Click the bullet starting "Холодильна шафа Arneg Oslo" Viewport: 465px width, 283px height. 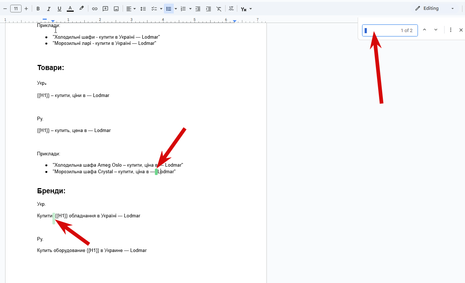[x=118, y=165]
